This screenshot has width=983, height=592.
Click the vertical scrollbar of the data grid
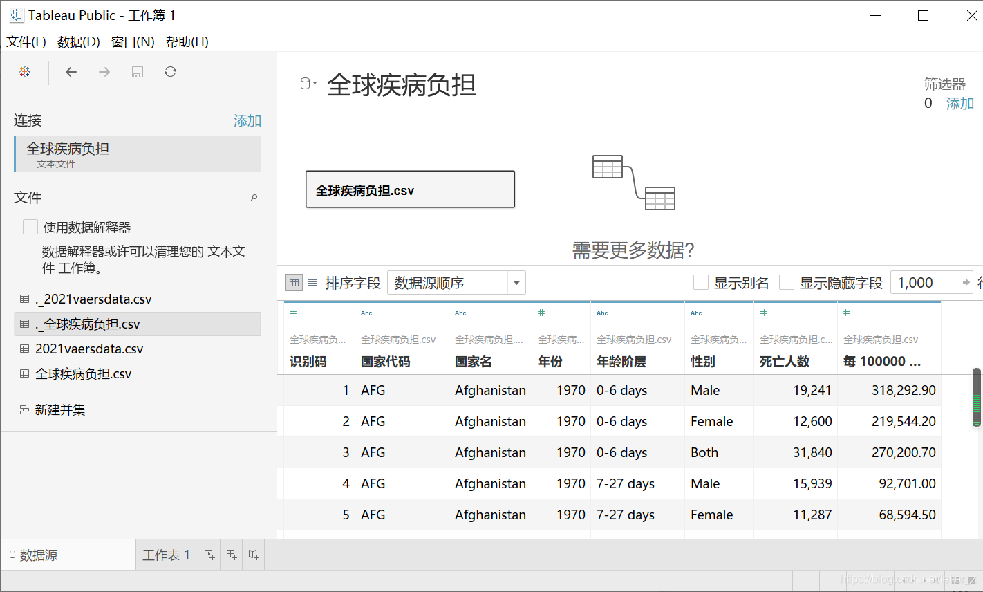click(977, 398)
